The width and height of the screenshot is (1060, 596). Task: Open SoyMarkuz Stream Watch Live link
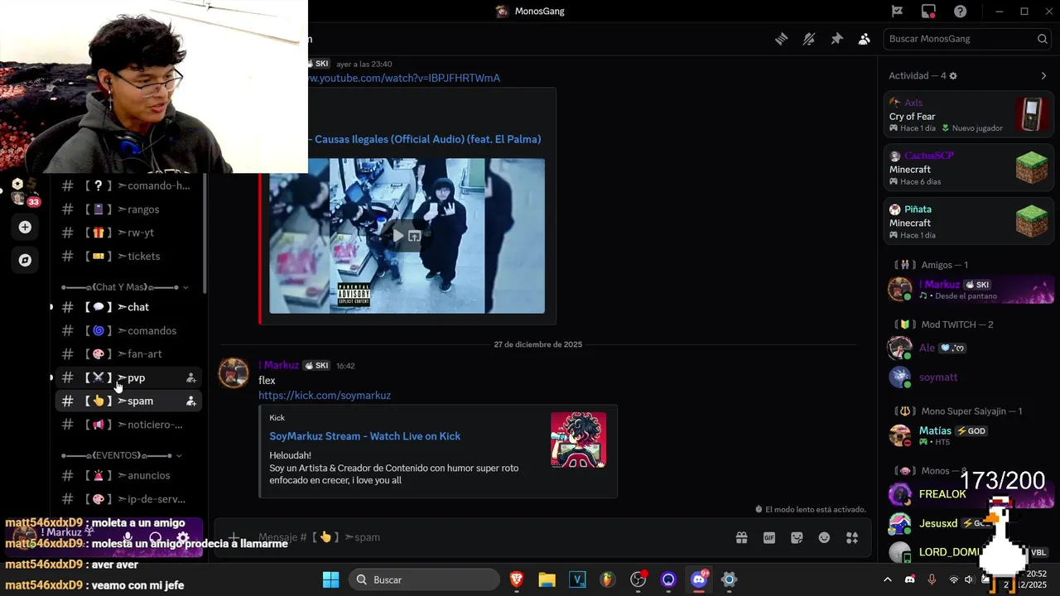pyautogui.click(x=365, y=436)
